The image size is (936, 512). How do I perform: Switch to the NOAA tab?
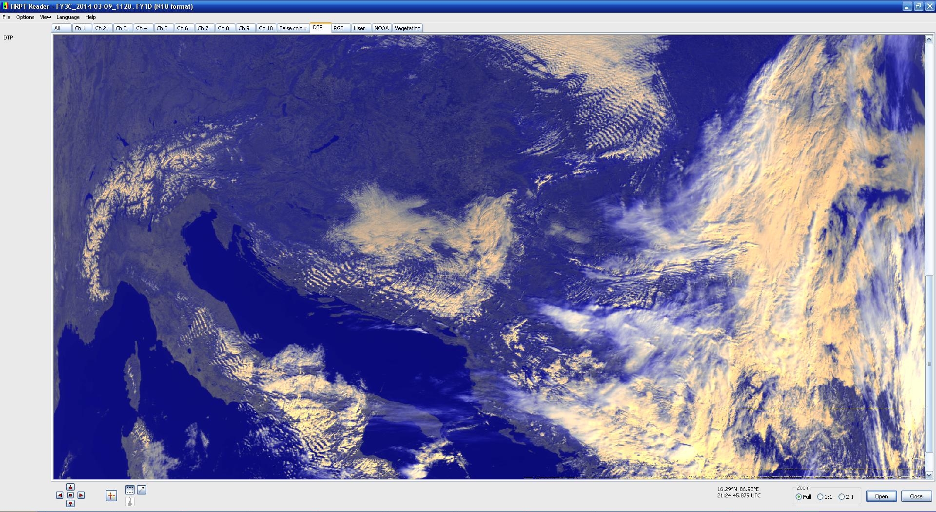382,28
